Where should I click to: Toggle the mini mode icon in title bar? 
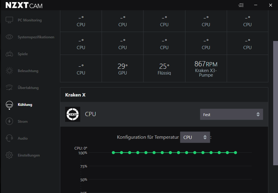coord(241,5)
